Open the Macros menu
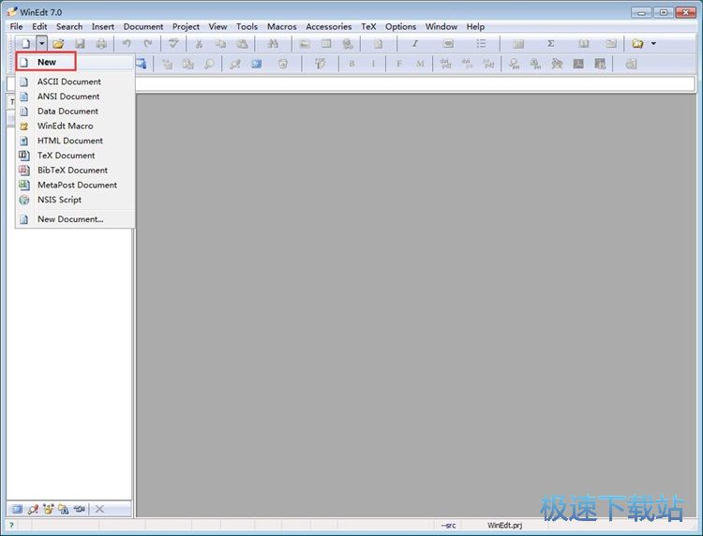This screenshot has width=703, height=536. pos(282,27)
